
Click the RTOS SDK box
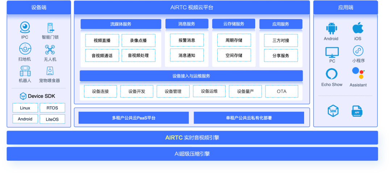[52, 108]
